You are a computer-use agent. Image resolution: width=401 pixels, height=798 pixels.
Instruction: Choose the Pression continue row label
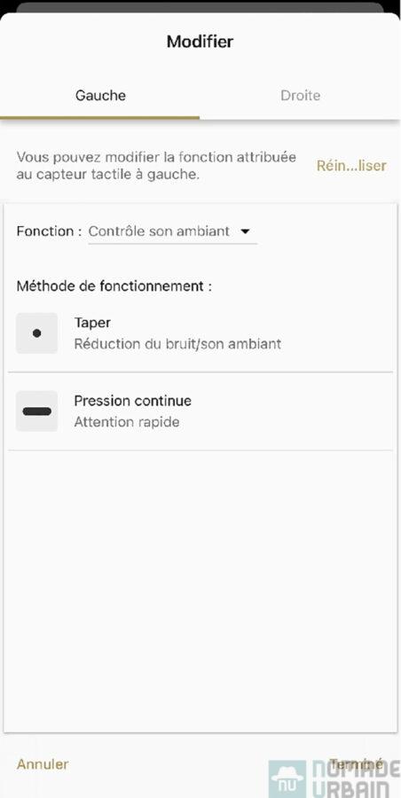pyautogui.click(x=133, y=401)
